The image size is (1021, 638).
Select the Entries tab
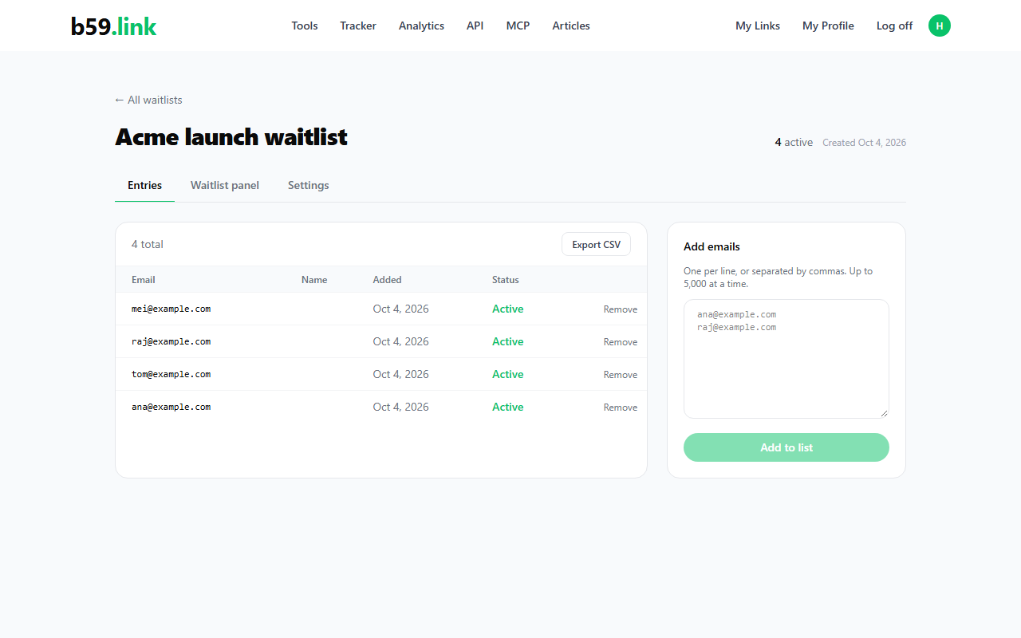(144, 185)
